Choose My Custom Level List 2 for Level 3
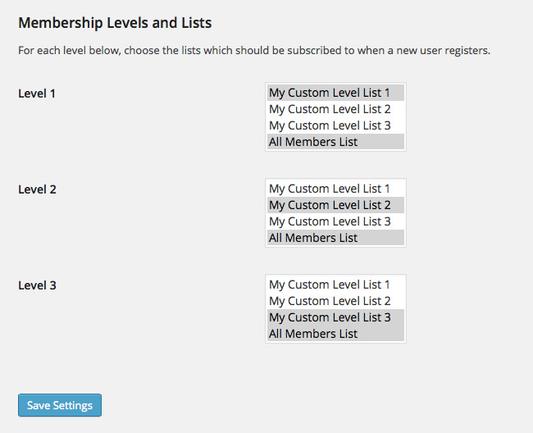 tap(335, 301)
